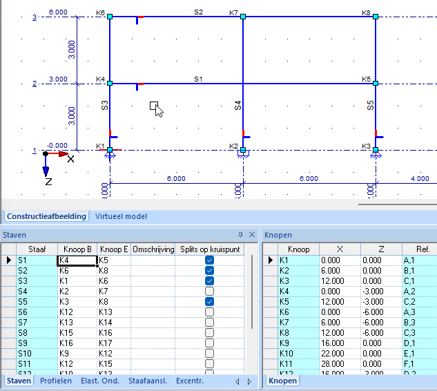Image resolution: width=437 pixels, height=391 pixels.
Task: Click Ref. cell F,1 of K11
Action: point(420,363)
